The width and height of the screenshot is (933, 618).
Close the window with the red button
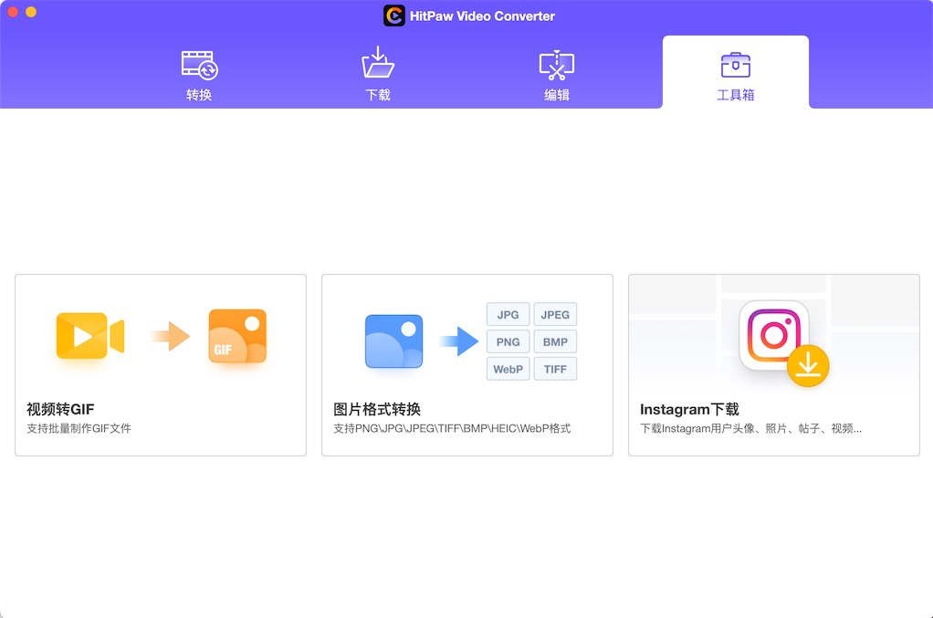pyautogui.click(x=13, y=11)
